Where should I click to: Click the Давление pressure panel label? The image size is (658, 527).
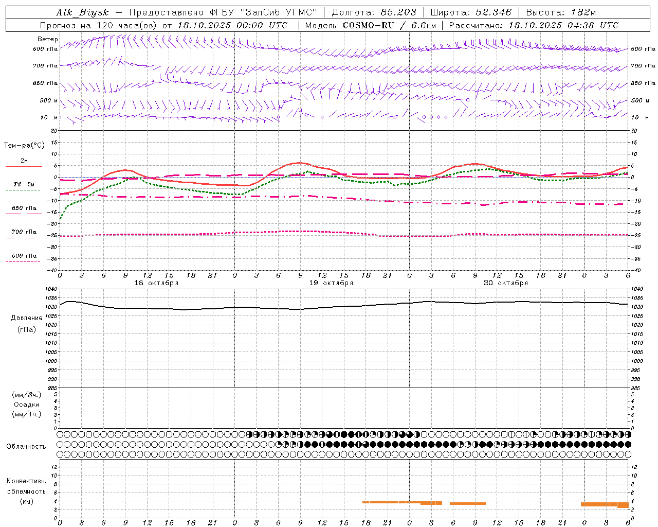click(x=27, y=318)
